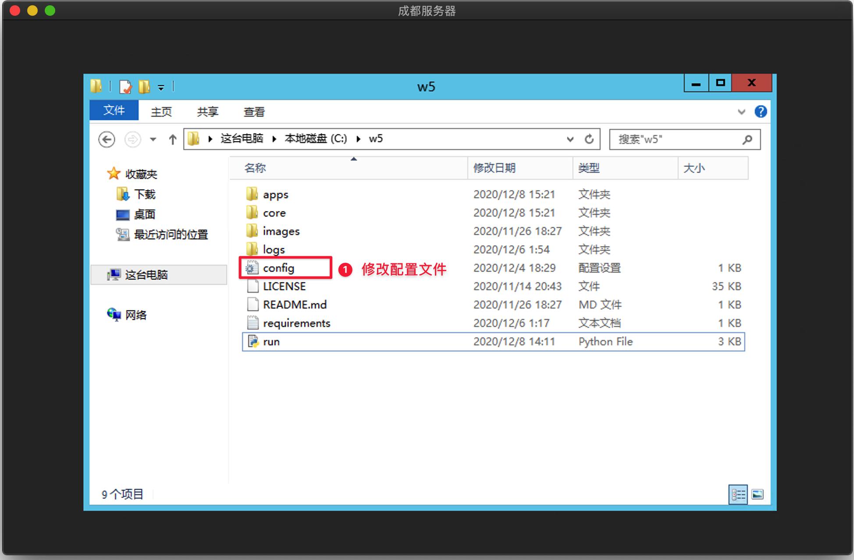This screenshot has height=560, width=854.
Task: Open the README.md file
Action: tap(295, 304)
